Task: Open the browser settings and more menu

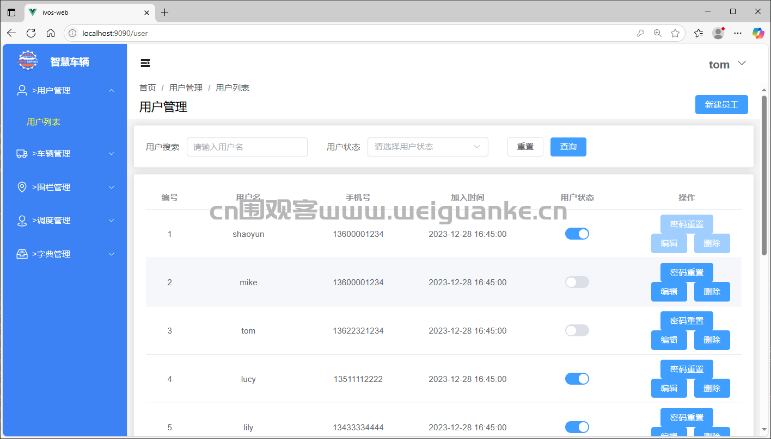Action: pos(738,33)
